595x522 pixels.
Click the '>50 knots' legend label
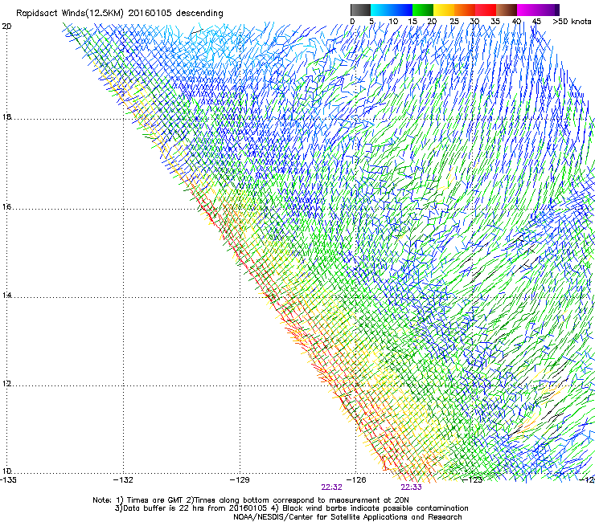(x=572, y=22)
